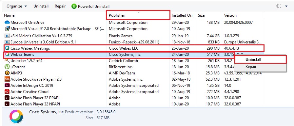Click the green Powerful Uninstall icon
The height and width of the screenshot is (126, 294).
tap(74, 6)
